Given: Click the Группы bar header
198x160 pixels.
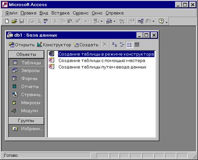Looking at the screenshot, I should coord(26,121).
